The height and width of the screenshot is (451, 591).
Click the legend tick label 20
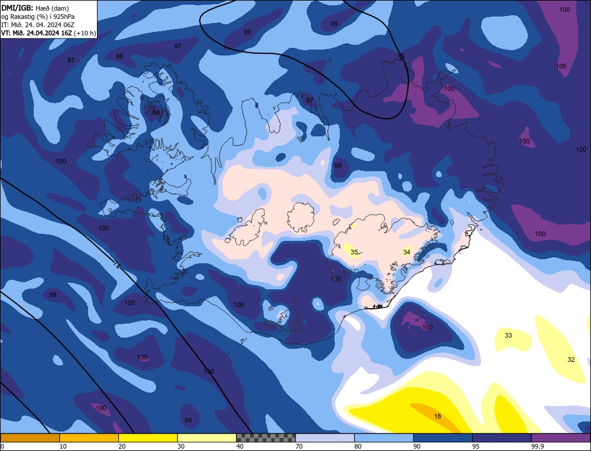[x=122, y=446]
